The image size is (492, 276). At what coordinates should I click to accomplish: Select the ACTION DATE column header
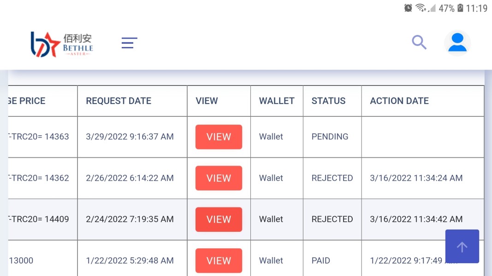[399, 101]
